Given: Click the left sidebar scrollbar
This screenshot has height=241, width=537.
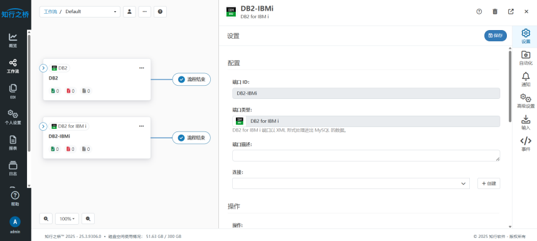Looking at the screenshot, I should pyautogui.click(x=29, y=93).
